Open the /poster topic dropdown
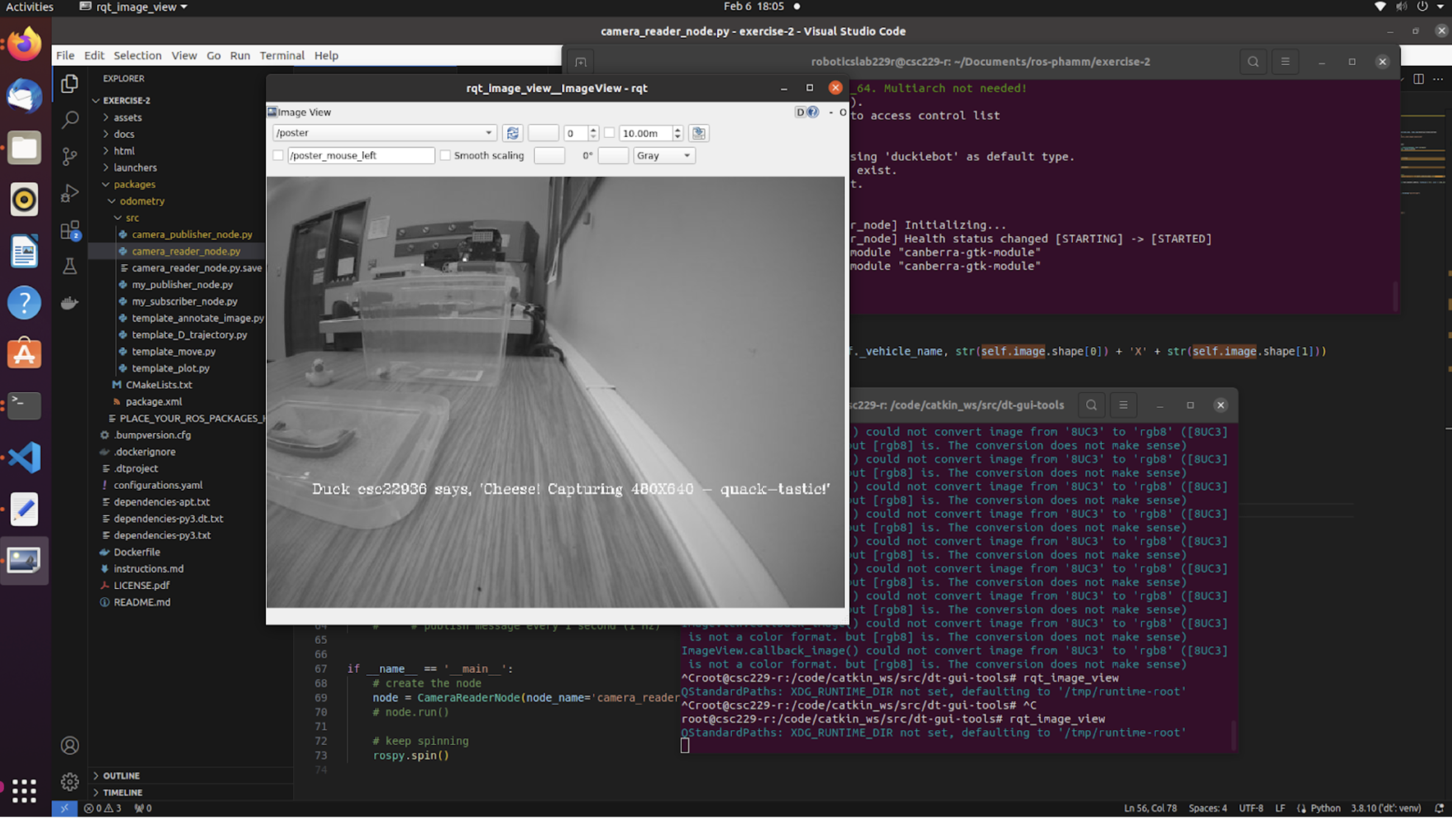1452x818 pixels. pos(384,133)
